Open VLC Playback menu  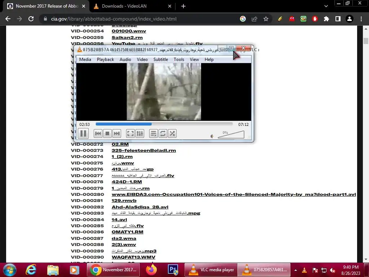pyautogui.click(x=105, y=60)
